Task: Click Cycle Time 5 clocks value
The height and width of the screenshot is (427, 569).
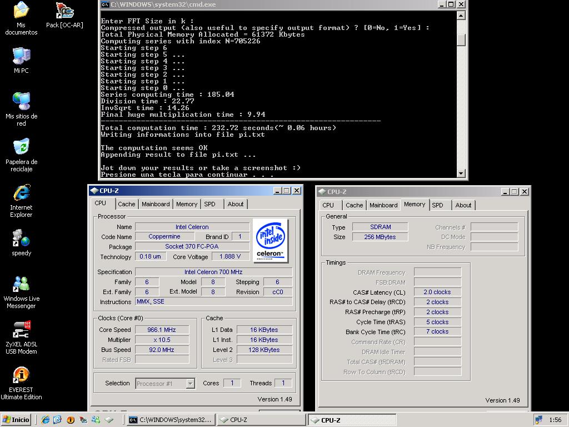Action: click(x=437, y=322)
